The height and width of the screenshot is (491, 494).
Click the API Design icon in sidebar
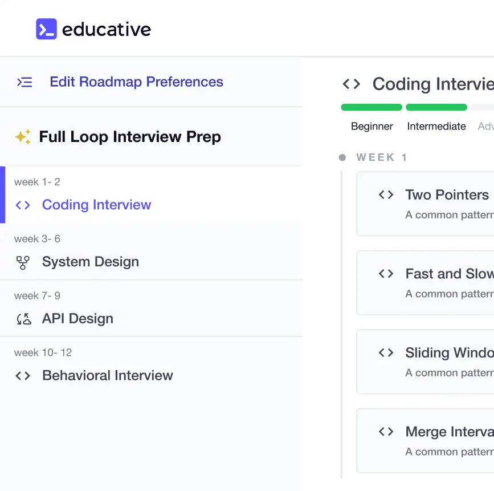23,319
